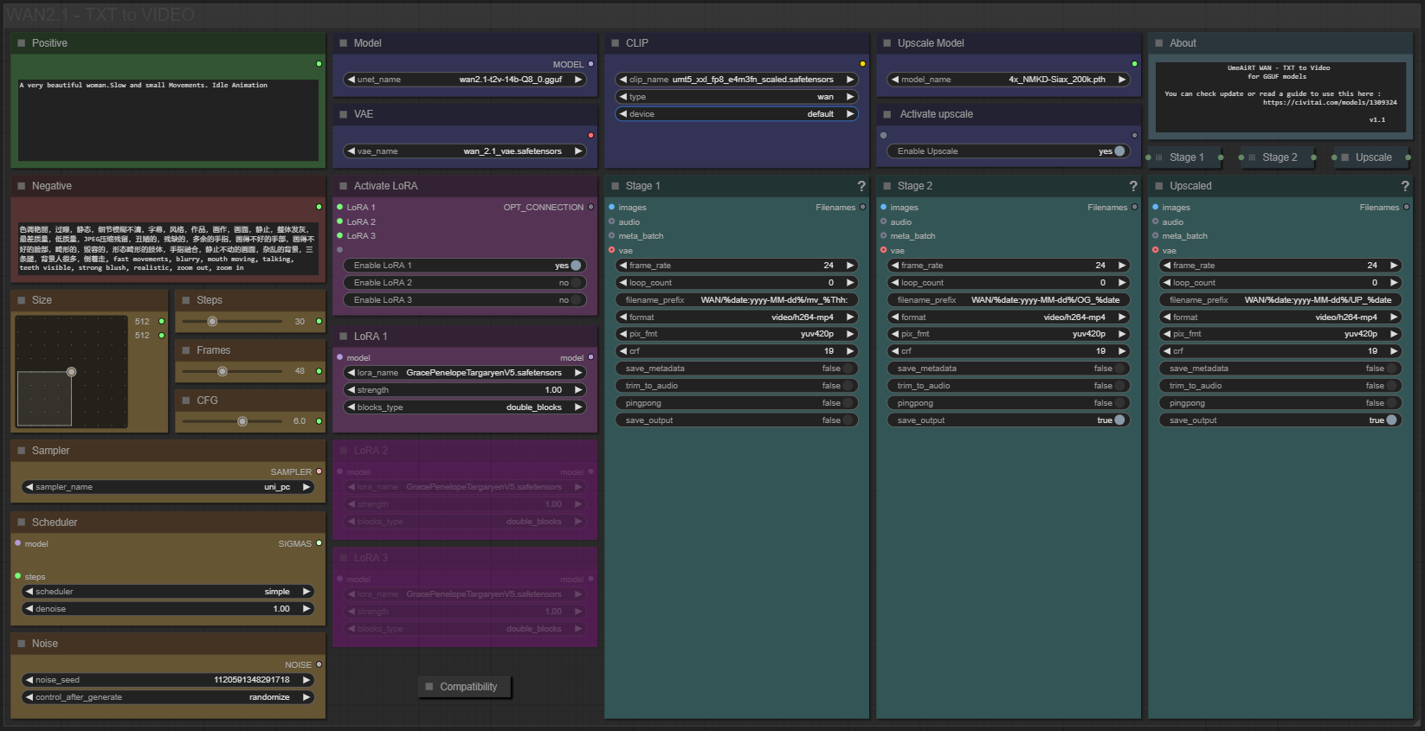This screenshot has width=1425, height=731.
Task: Open the help icon on Stage 2 node
Action: click(x=1132, y=186)
